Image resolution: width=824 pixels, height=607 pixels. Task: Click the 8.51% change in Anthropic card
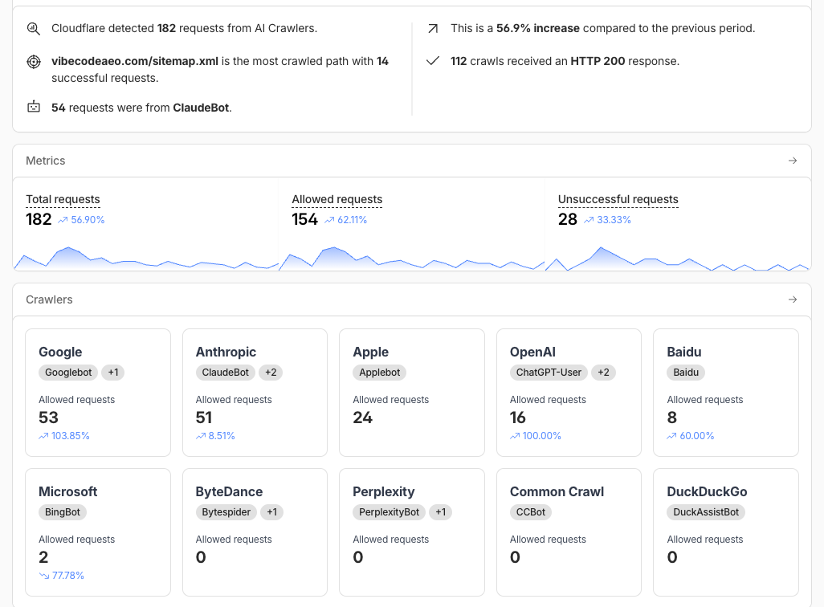pyautogui.click(x=222, y=436)
